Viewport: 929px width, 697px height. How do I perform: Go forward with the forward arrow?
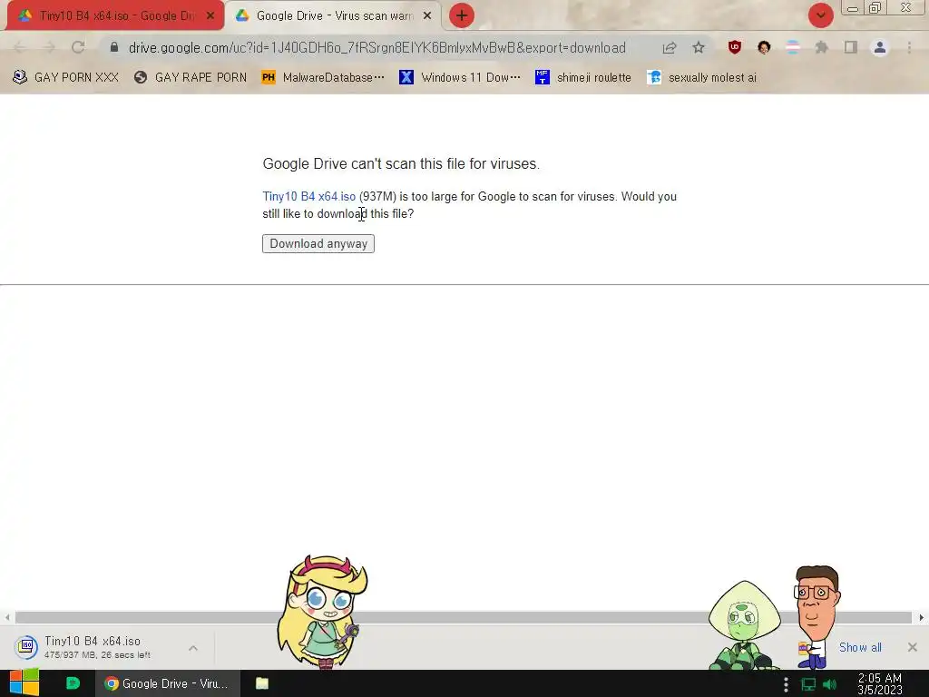tap(49, 47)
